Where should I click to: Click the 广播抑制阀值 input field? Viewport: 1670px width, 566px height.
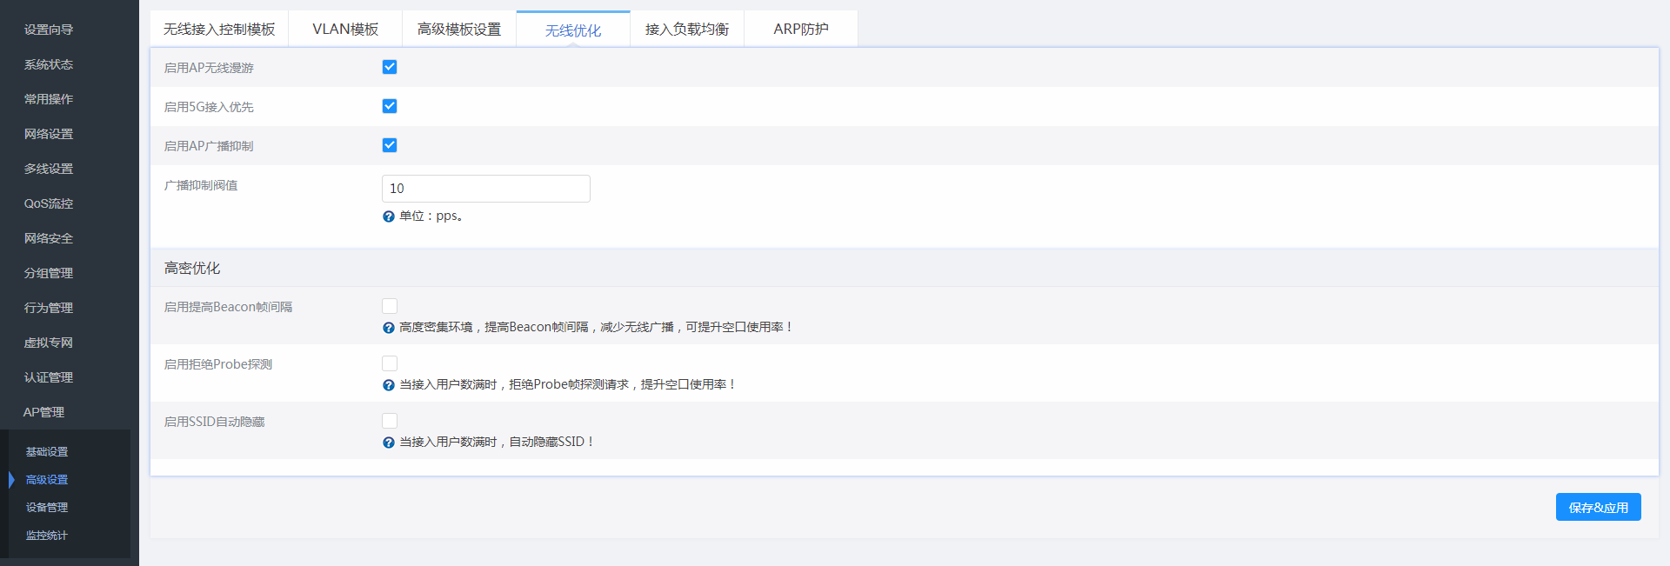[x=485, y=189]
